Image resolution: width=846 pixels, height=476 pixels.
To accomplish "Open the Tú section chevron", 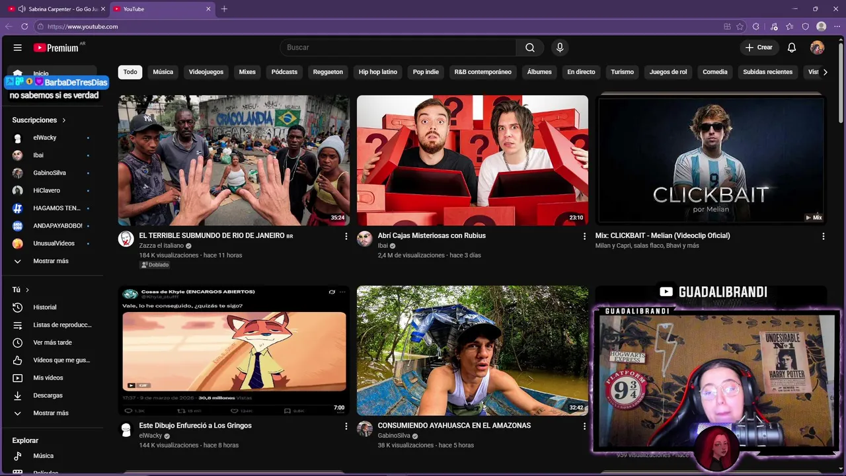I will 27,290.
